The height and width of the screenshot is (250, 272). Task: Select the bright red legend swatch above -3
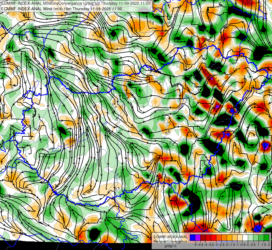tap(214, 237)
